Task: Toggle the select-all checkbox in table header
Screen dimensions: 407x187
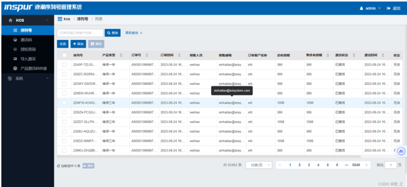Action: tap(64, 55)
